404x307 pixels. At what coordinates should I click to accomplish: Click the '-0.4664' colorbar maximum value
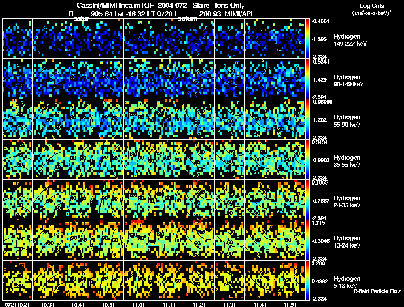321,21
